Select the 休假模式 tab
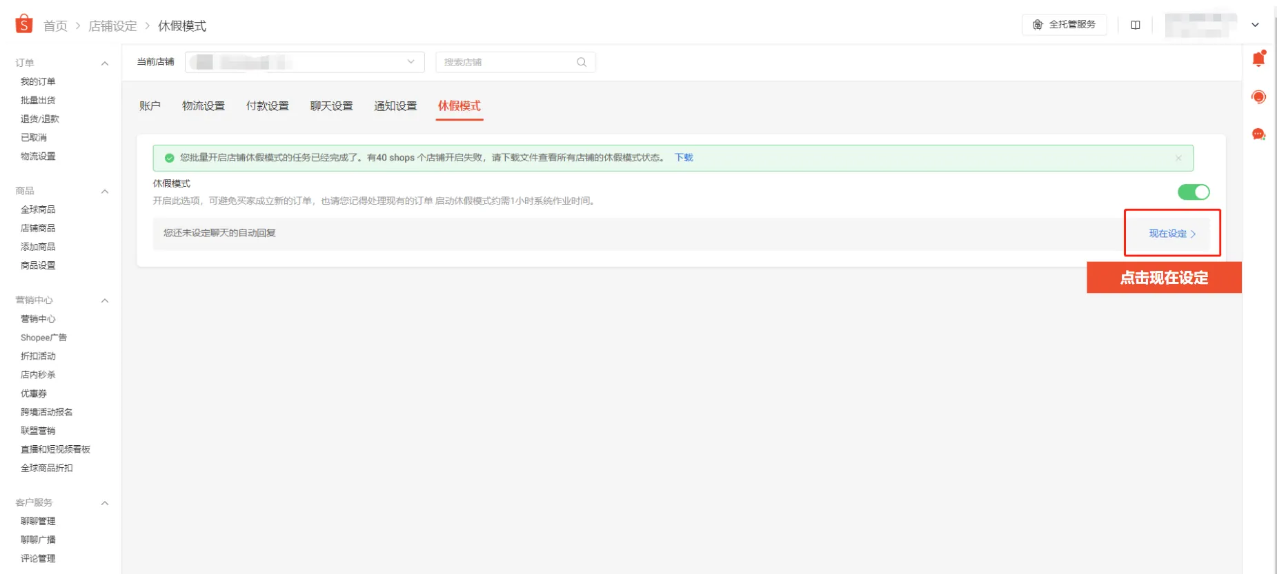Image resolution: width=1277 pixels, height=574 pixels. (x=459, y=106)
